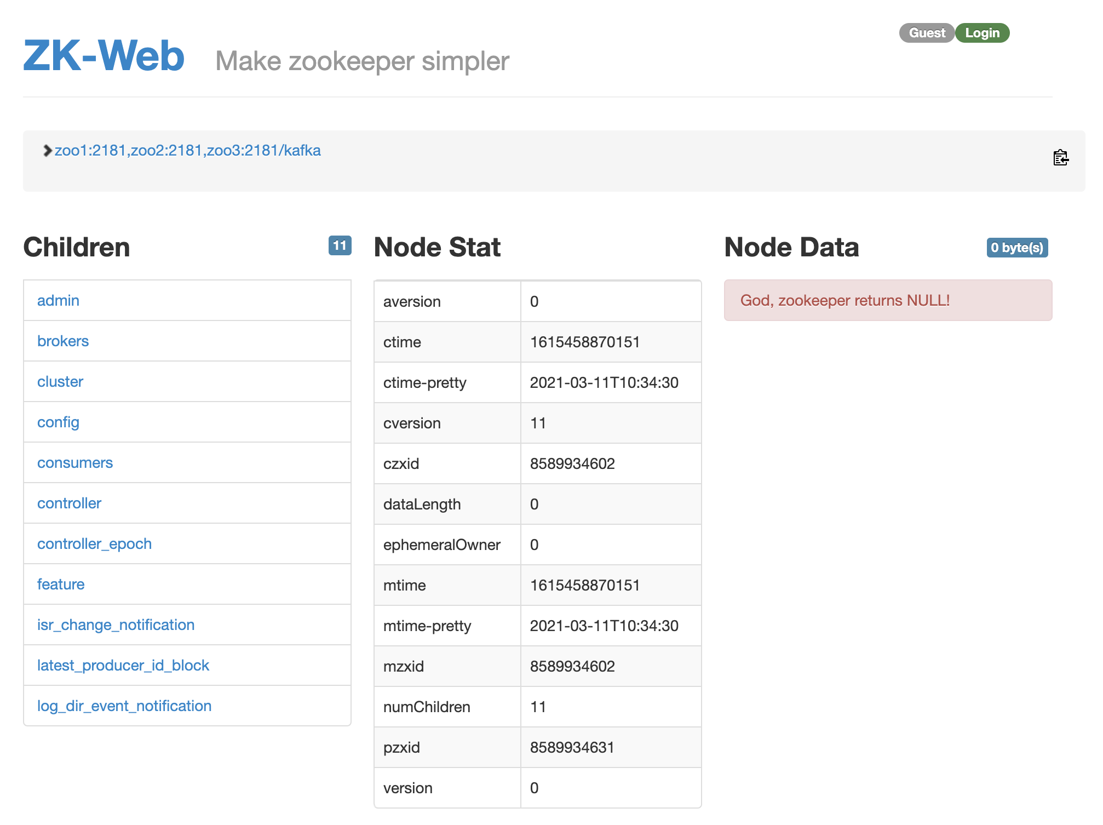Viewport: 1103px width, 825px height.
Task: Open the ZK-Web home title link
Action: pyautogui.click(x=104, y=56)
